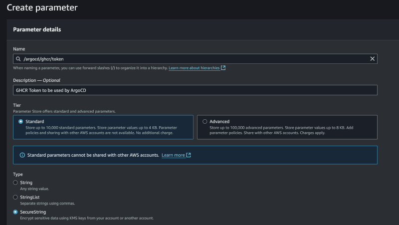Clear the Name field with the X icon
Screen dimensions: 399x225
(372, 59)
